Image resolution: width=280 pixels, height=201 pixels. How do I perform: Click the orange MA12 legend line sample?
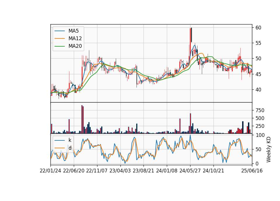[x=60, y=38]
